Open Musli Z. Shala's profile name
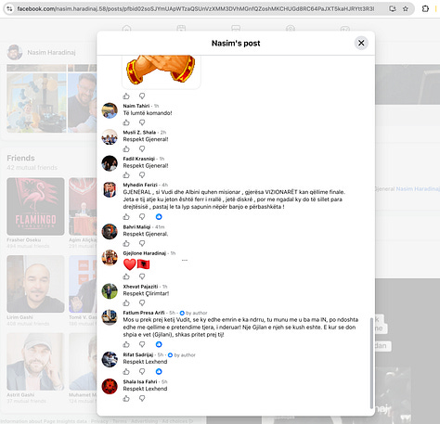The width and height of the screenshot is (440, 424). [x=139, y=133]
